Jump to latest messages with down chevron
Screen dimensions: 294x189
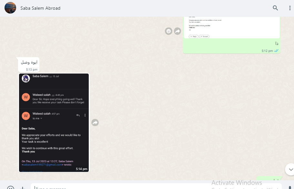click(290, 169)
